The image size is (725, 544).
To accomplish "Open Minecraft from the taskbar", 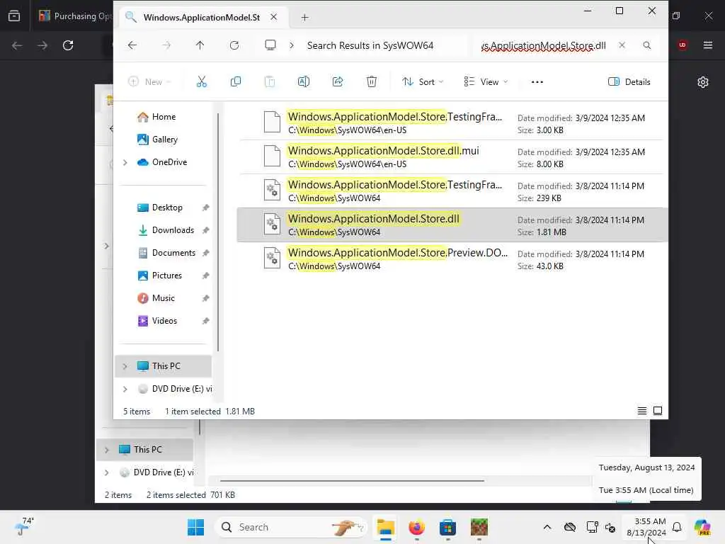I will coord(479,527).
